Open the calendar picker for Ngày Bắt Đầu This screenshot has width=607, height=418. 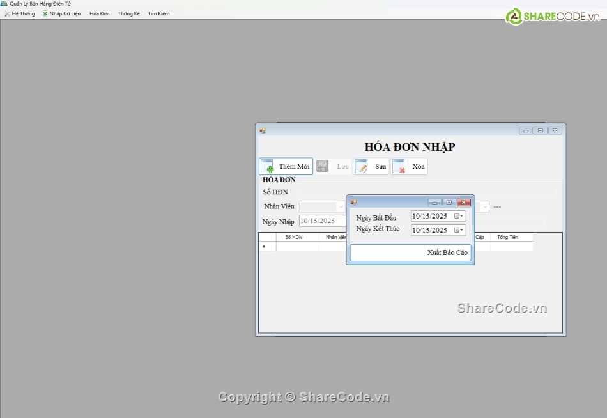pos(459,216)
